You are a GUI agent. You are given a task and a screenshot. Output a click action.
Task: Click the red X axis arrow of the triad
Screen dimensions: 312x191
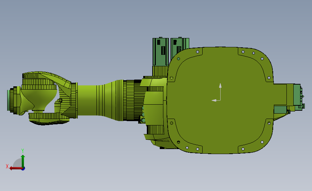16,168
